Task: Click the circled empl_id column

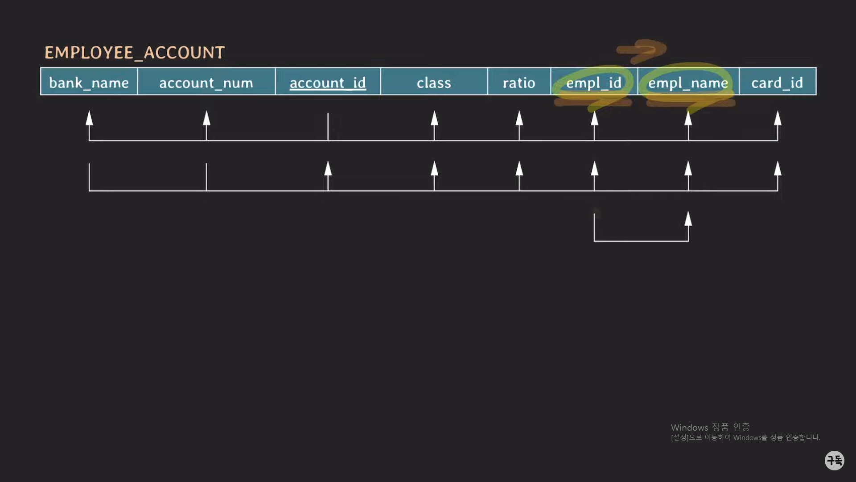Action: tap(593, 82)
